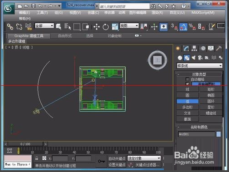Select the Scale tool
Viewport: 229px width, 172px height.
(115, 27)
